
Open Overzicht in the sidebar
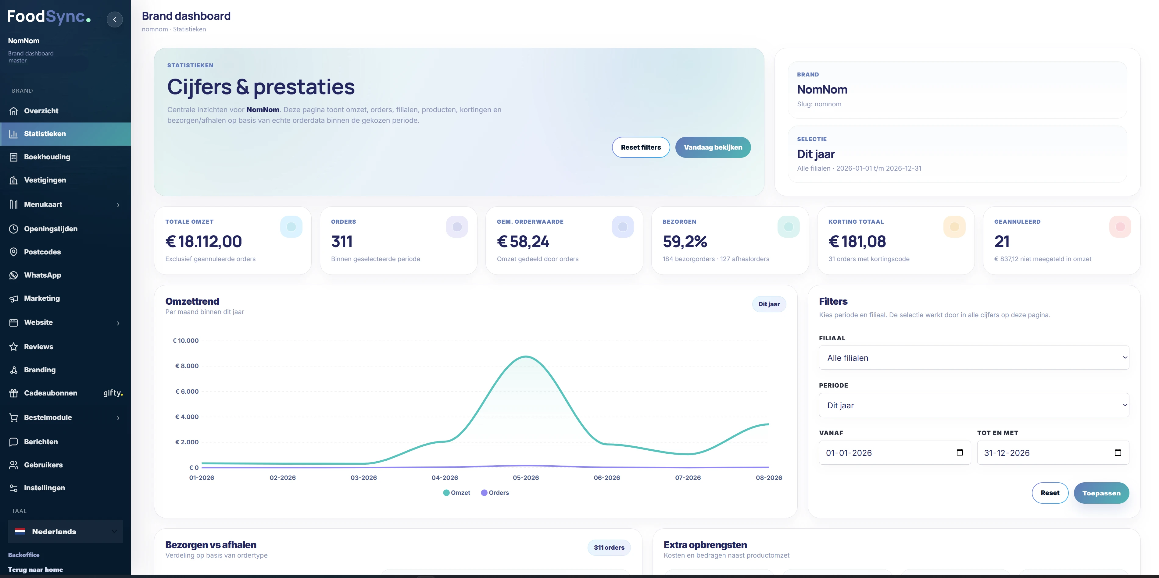click(x=65, y=111)
